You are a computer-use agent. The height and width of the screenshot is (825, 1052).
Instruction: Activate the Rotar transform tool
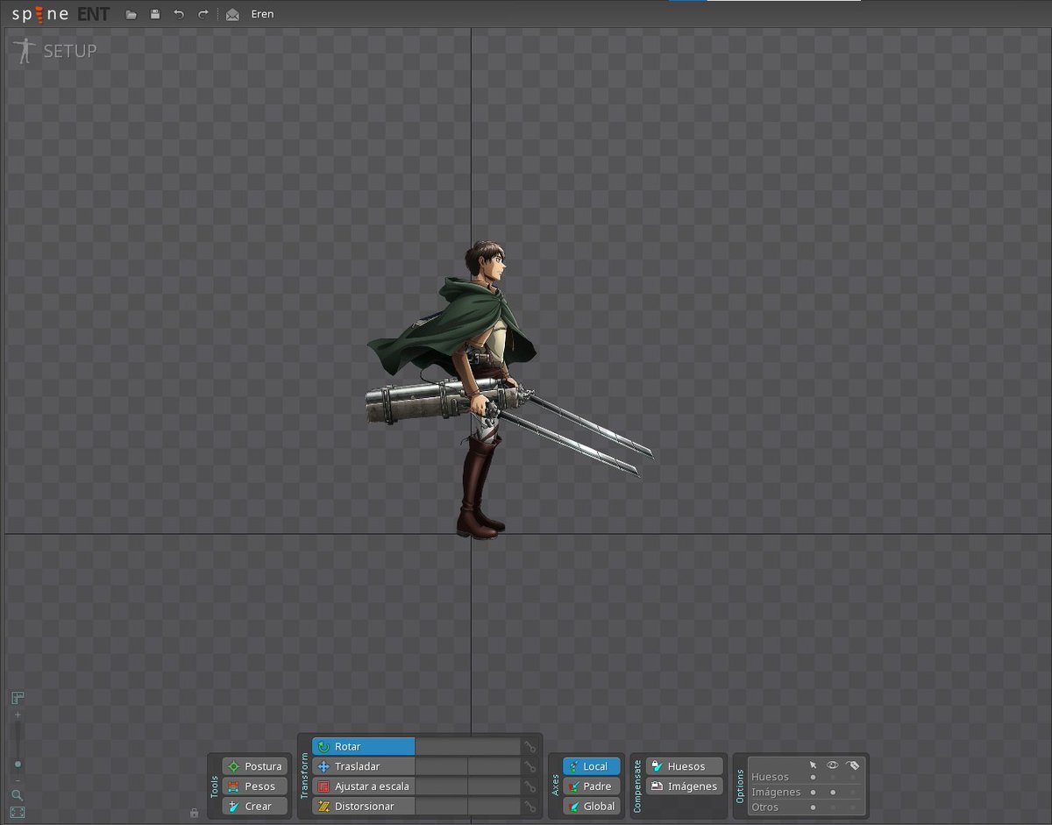tap(364, 747)
